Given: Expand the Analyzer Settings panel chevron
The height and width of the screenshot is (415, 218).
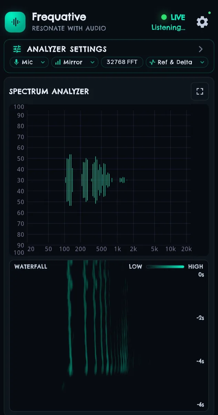Looking at the screenshot, I should [x=201, y=49].
